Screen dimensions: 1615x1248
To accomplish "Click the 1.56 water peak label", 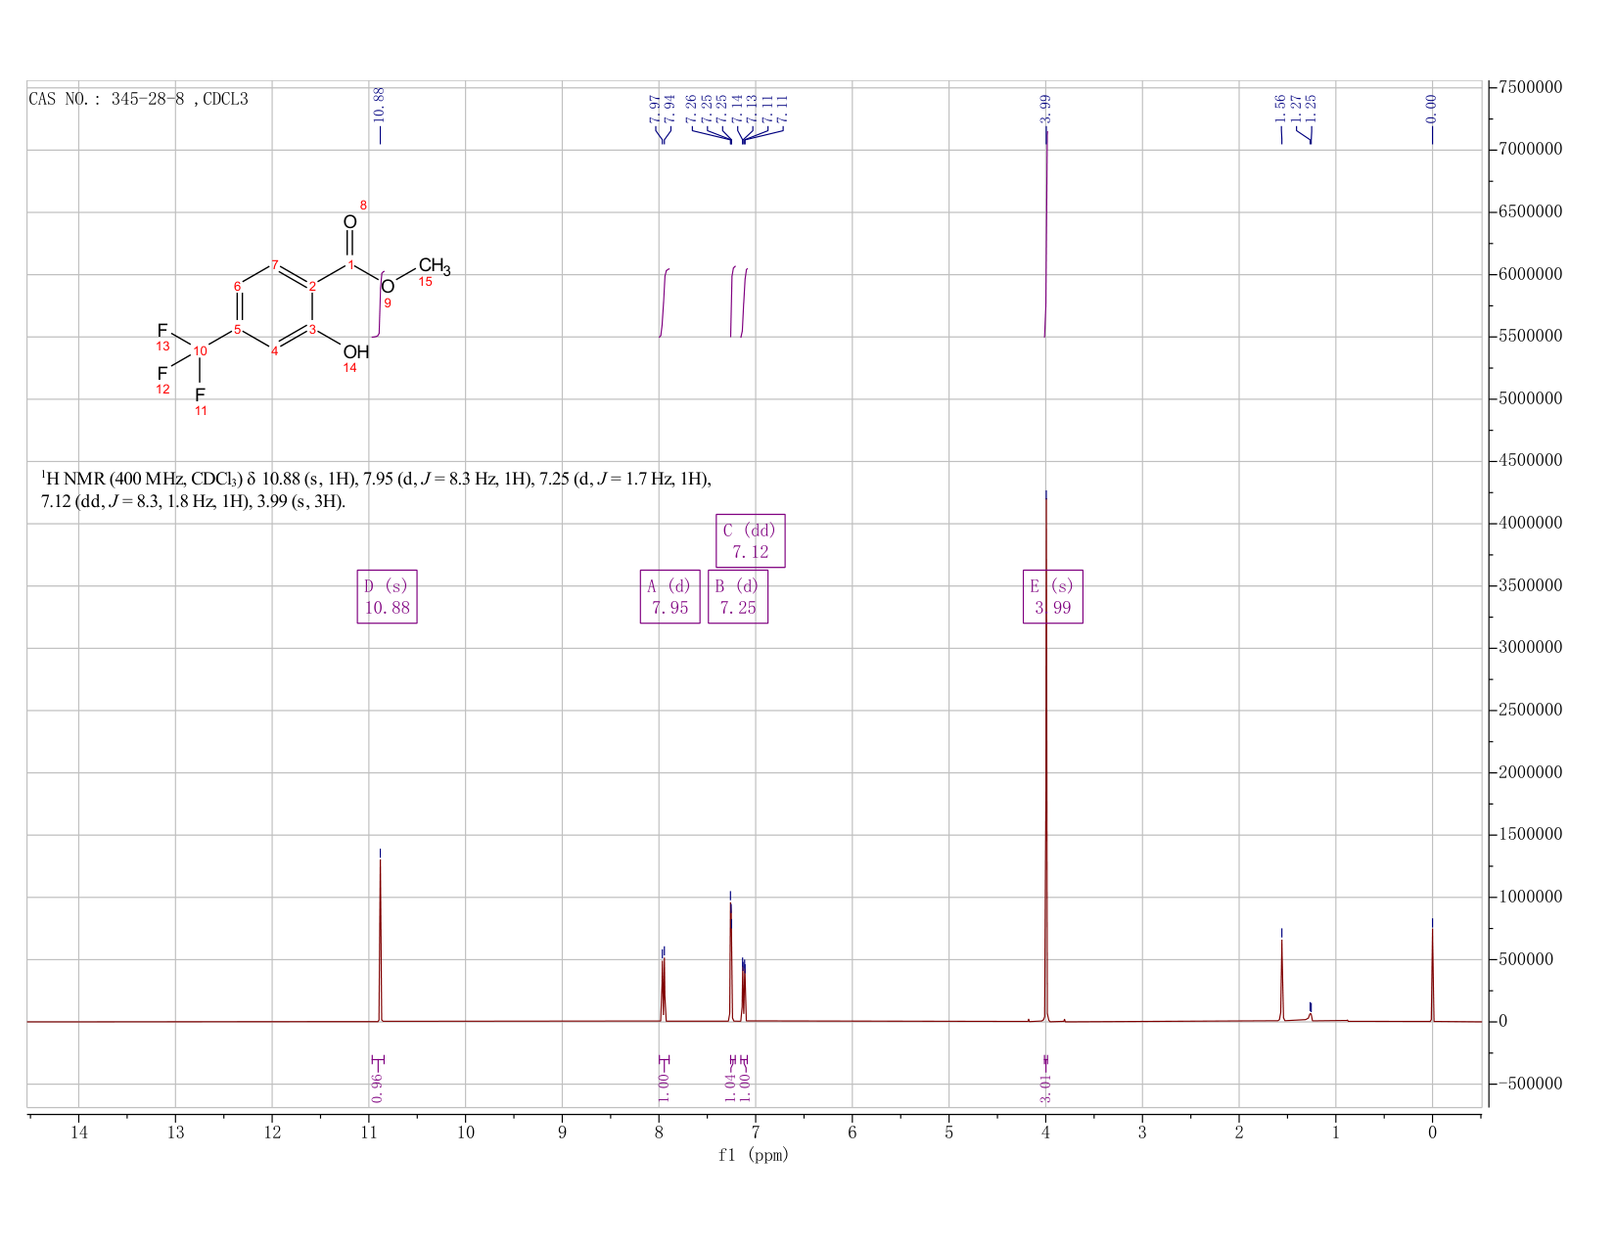I will (x=1279, y=109).
